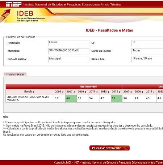Click the INEP logo in the header
Image resolution: width=163 pixels, height=165 pixels.
click(14, 4)
